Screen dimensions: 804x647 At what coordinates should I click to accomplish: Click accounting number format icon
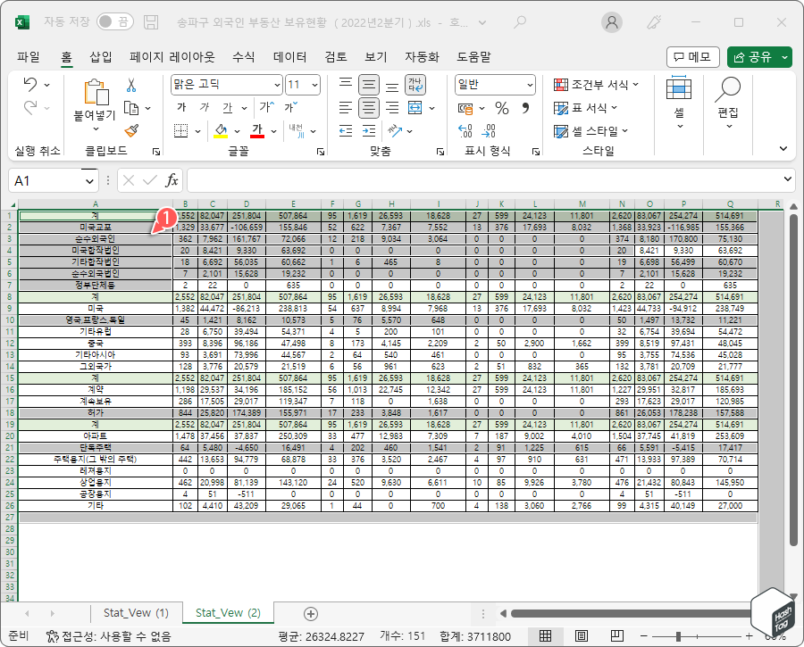click(x=465, y=108)
